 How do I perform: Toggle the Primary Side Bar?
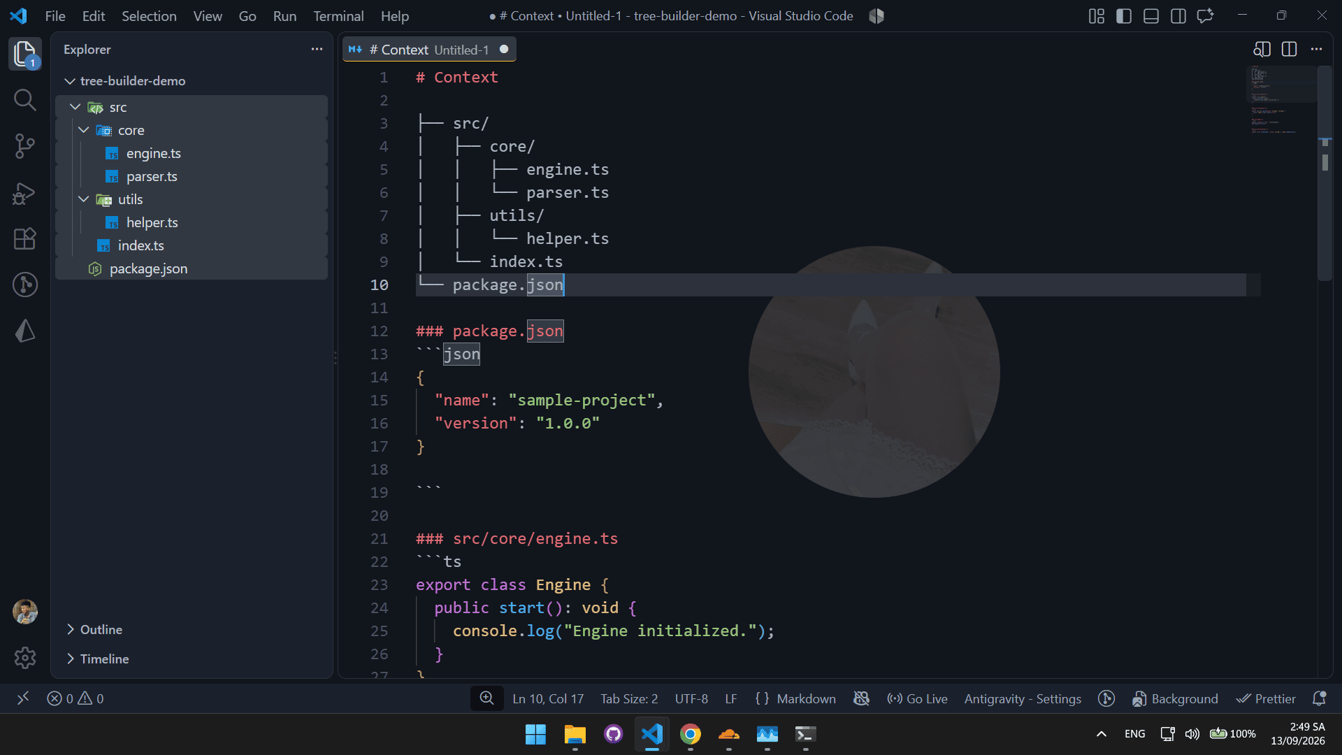[1124, 15]
